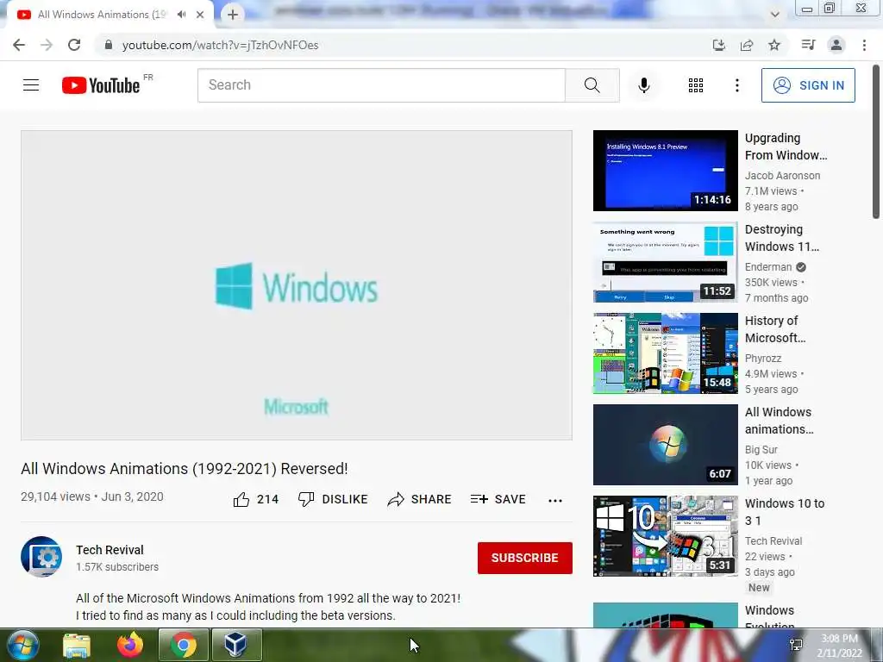
Task: Bookmark this page with the star icon
Action: pos(774,45)
